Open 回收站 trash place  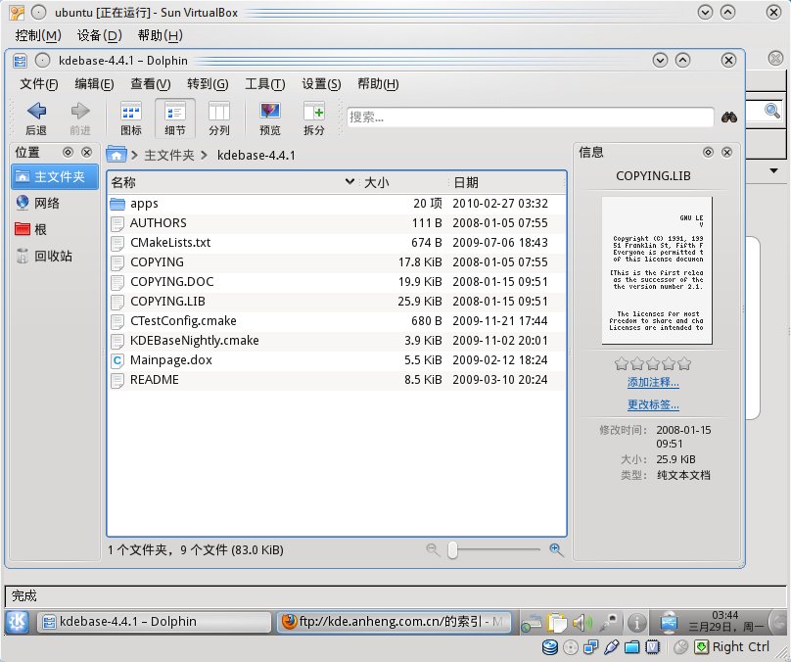tap(55, 256)
